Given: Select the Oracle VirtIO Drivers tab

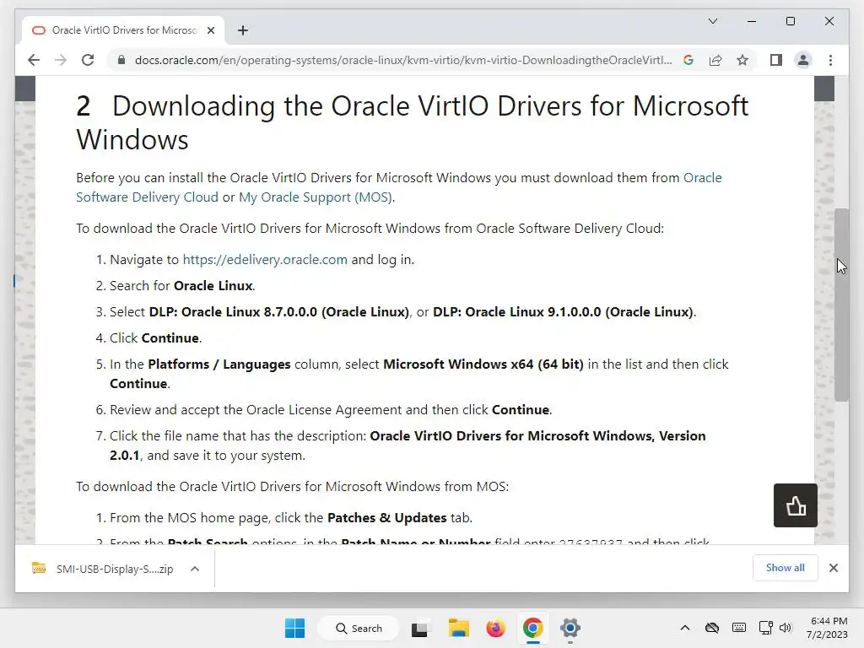Looking at the screenshot, I should click(x=123, y=30).
